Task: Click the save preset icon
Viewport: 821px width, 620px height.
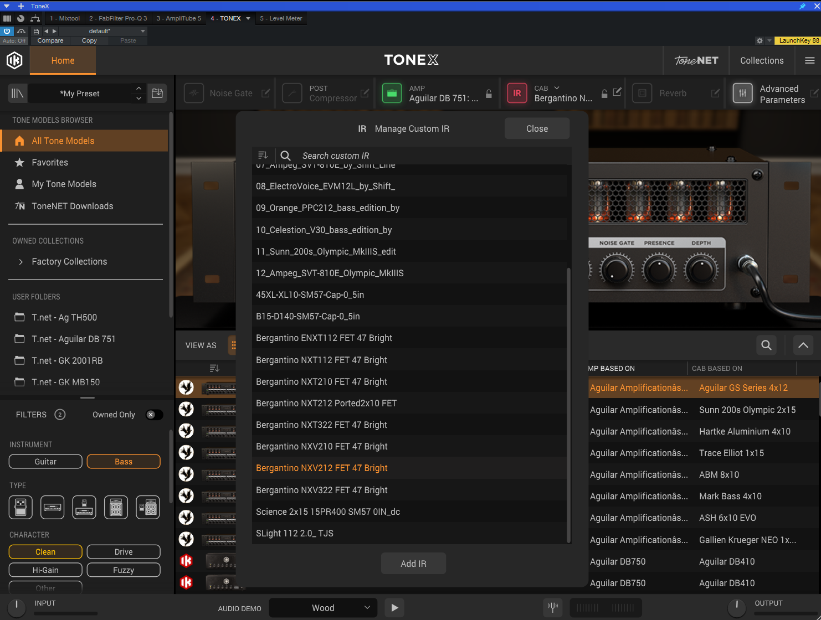Action: [157, 93]
